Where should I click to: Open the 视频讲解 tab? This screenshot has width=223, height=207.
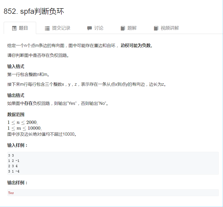coord(166,28)
